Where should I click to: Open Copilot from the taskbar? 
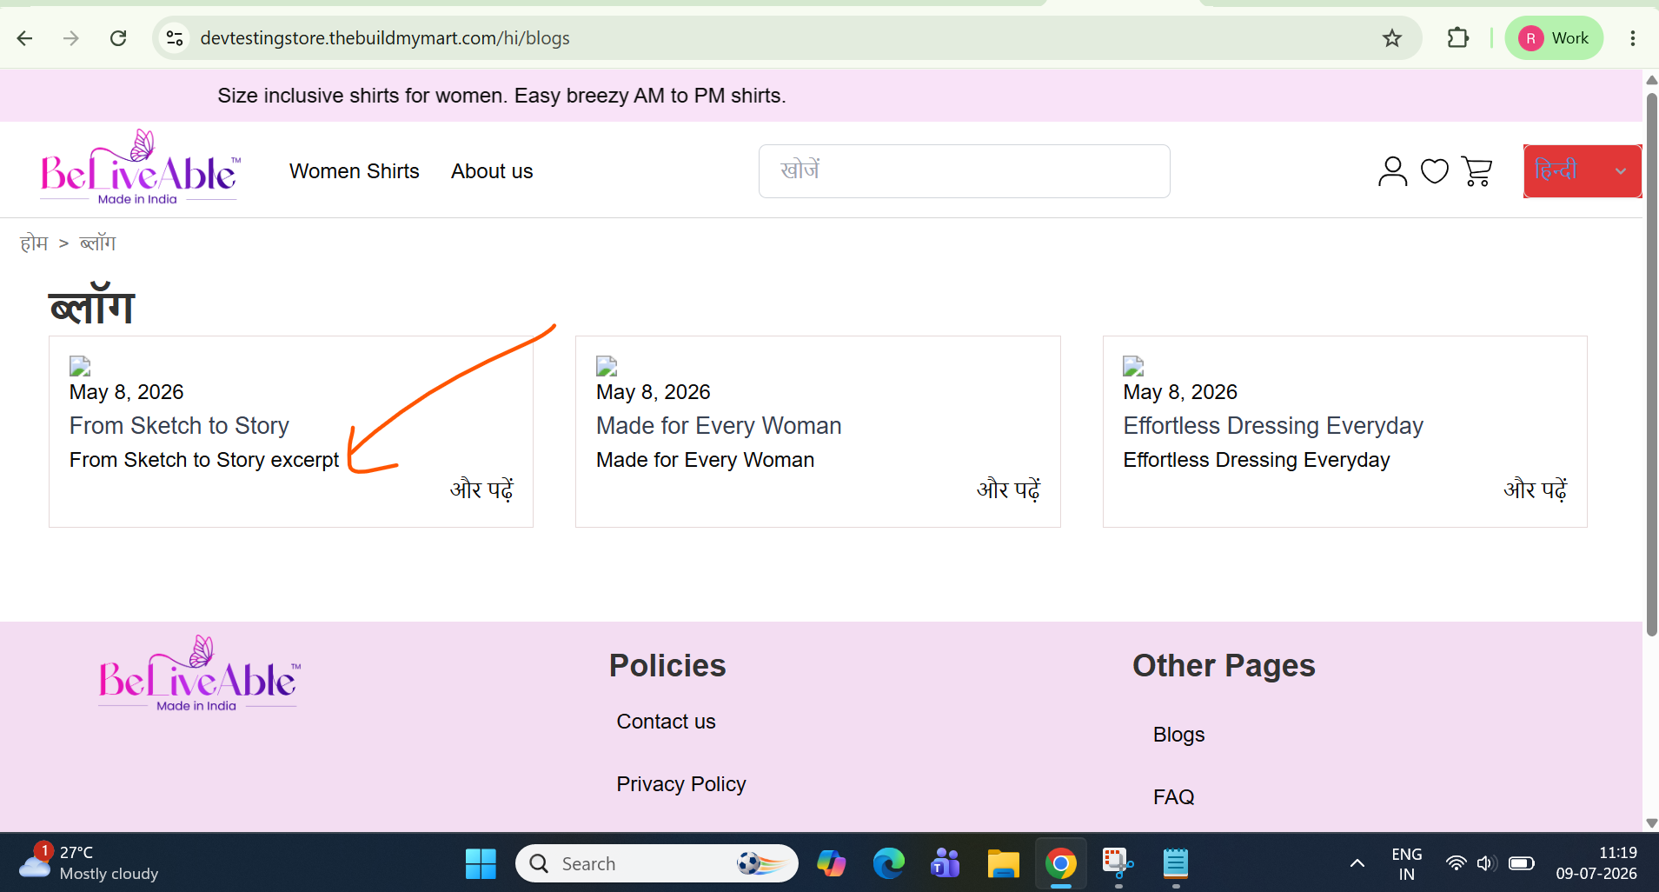coord(831,863)
